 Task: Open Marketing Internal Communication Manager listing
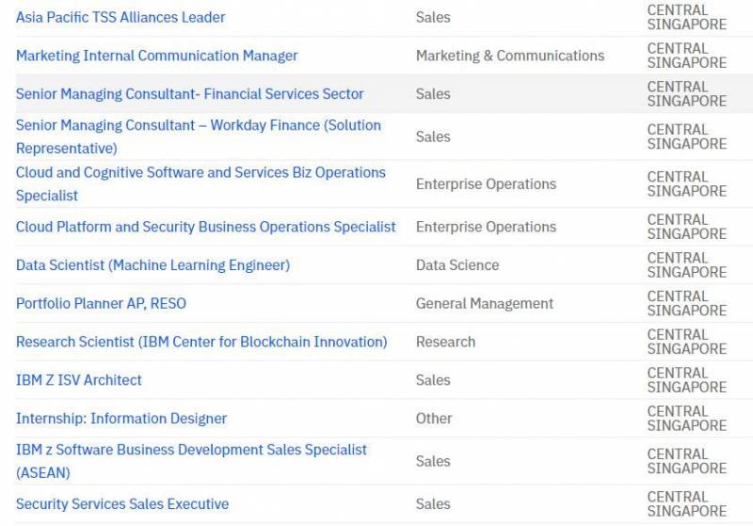pyautogui.click(x=156, y=56)
